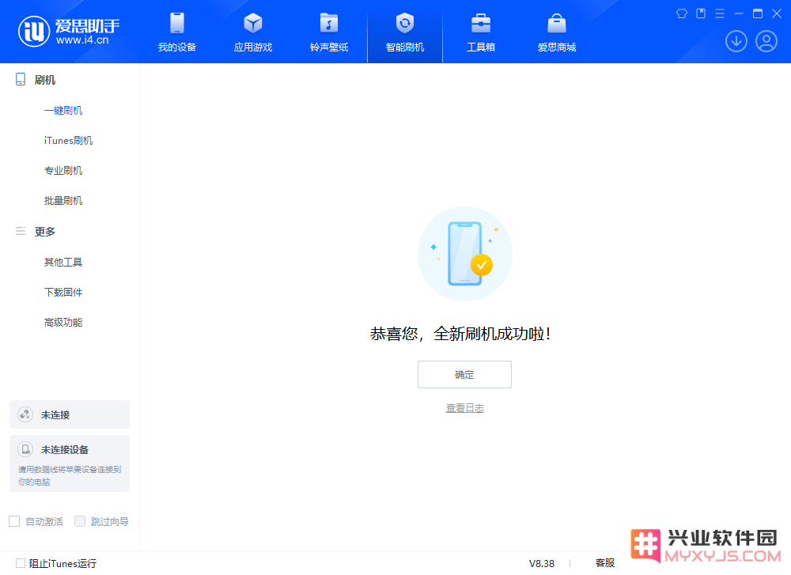Click the skin theme shirt icon
The image size is (791, 575).
[682, 13]
